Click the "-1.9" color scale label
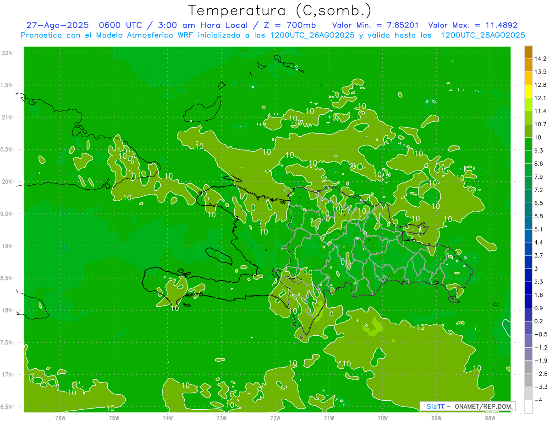The height and width of the screenshot is (424, 550). click(541, 360)
